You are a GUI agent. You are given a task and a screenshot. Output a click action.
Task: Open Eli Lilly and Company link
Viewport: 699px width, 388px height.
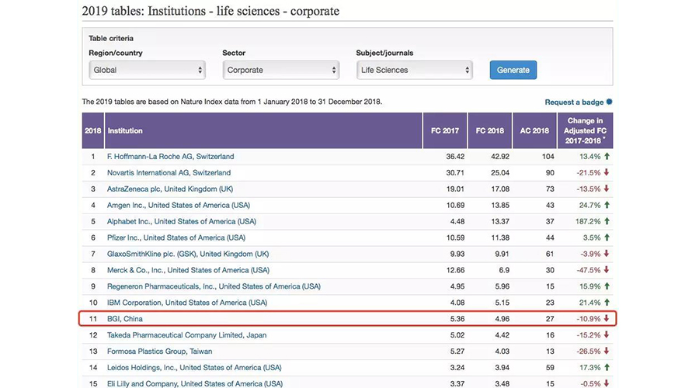[x=195, y=383]
